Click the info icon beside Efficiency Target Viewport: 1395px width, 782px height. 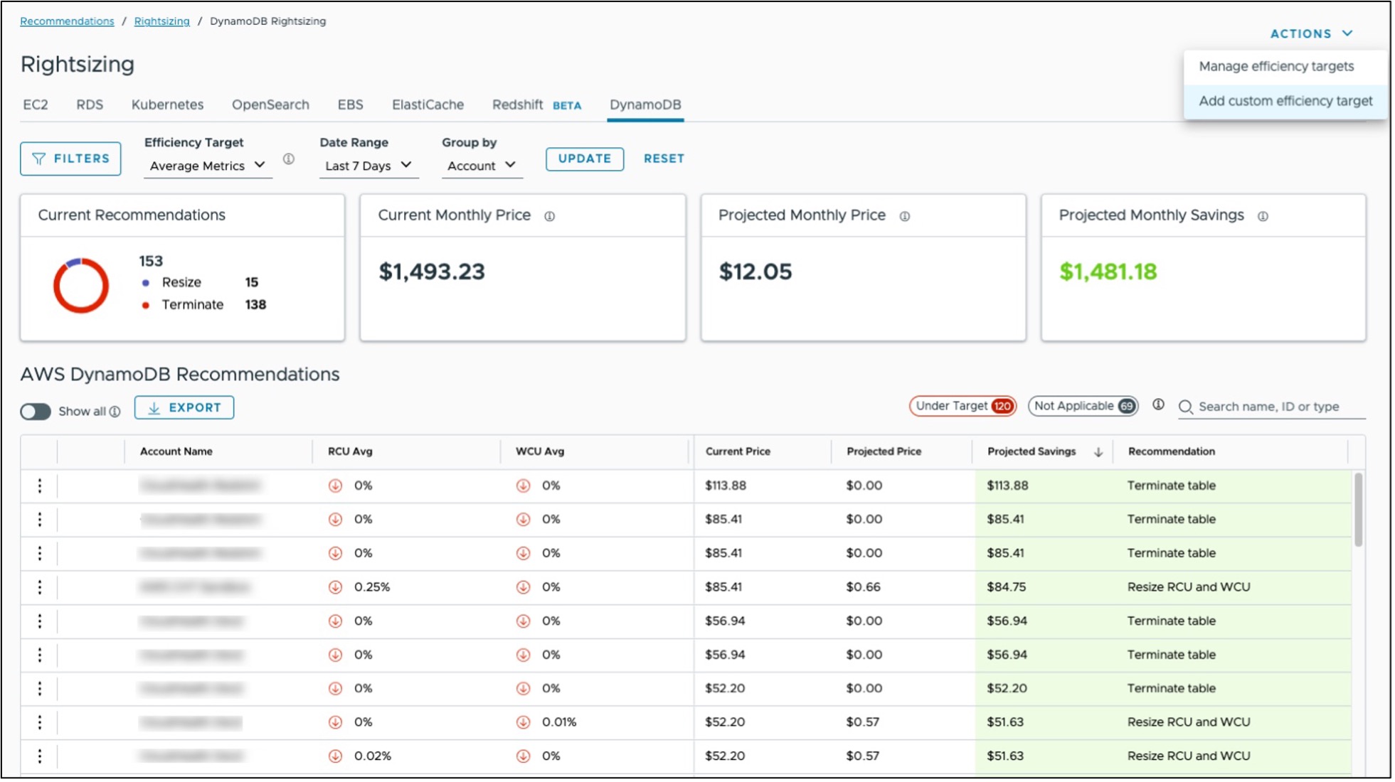tap(288, 159)
